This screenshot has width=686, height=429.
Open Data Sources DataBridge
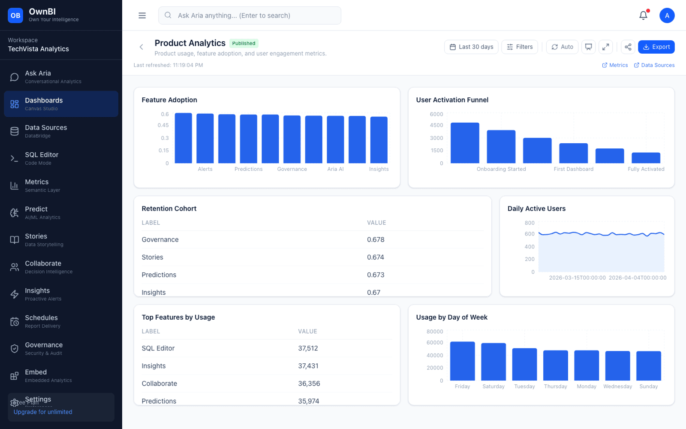pos(61,131)
